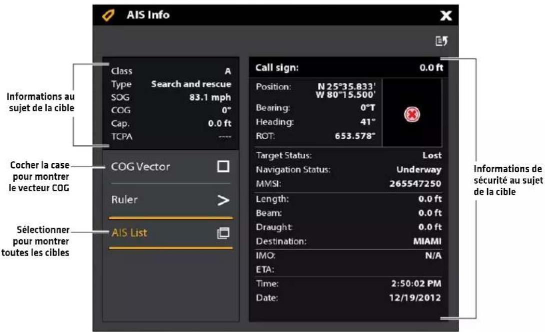Click the SOG value 83.1 mph
Screen dimensions: 545x332
(x=210, y=97)
